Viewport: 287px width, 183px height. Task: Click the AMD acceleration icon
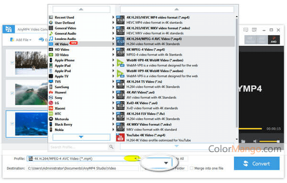click(274, 40)
